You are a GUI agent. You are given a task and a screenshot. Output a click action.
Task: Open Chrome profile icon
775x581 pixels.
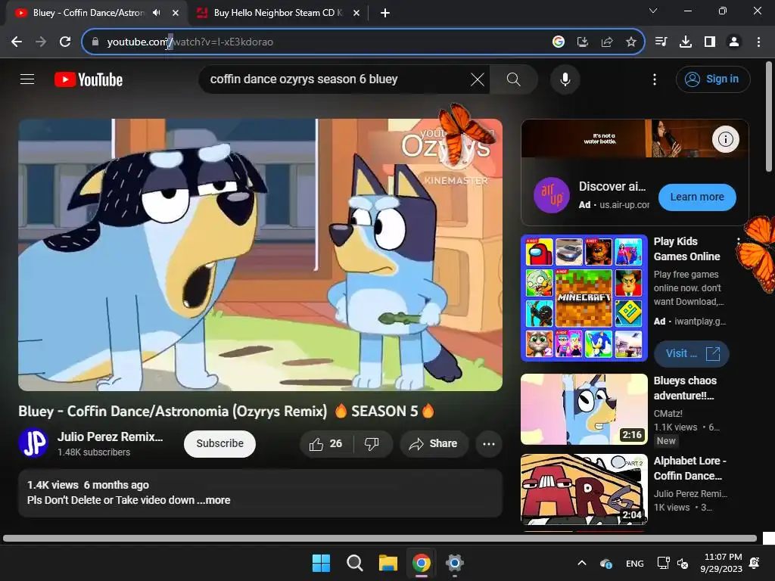coord(734,42)
